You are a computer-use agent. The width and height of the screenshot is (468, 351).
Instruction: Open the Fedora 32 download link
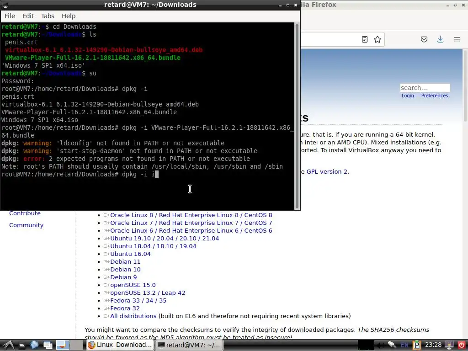pos(125,308)
